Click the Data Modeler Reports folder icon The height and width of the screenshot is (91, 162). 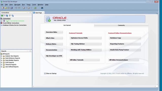pyautogui.click(x=4, y=60)
